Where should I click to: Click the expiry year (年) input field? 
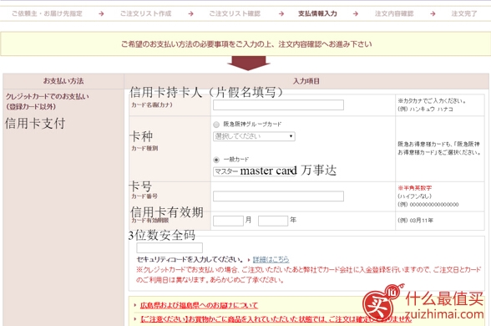(x=273, y=221)
